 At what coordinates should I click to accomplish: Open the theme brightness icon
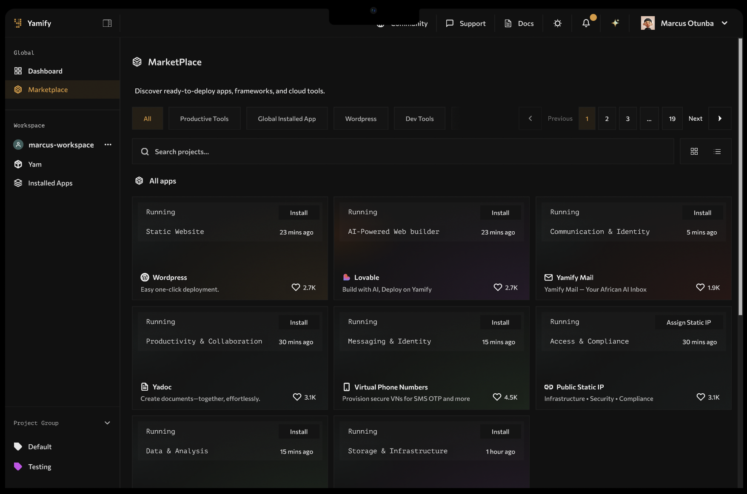[x=557, y=23]
